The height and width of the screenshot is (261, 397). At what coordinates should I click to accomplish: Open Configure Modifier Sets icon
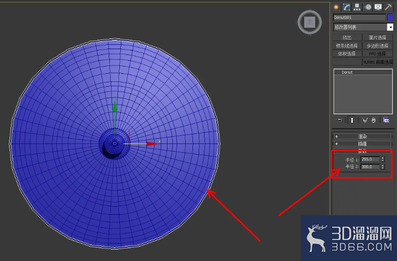tap(386, 120)
